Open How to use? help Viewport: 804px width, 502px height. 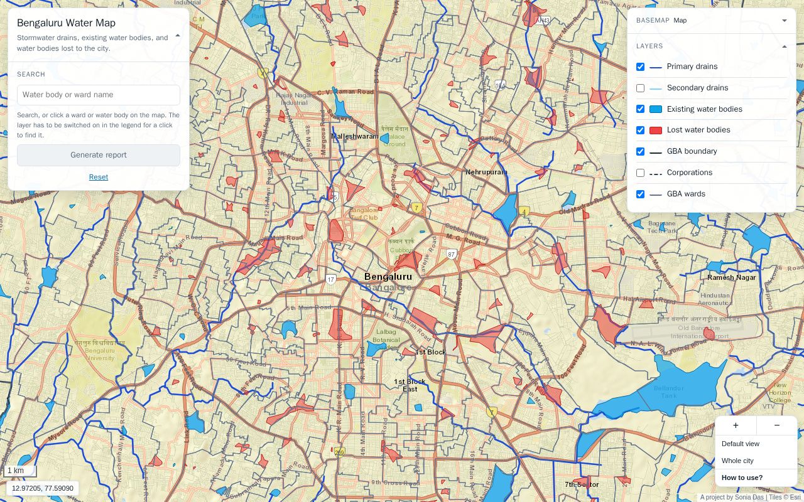click(x=756, y=478)
